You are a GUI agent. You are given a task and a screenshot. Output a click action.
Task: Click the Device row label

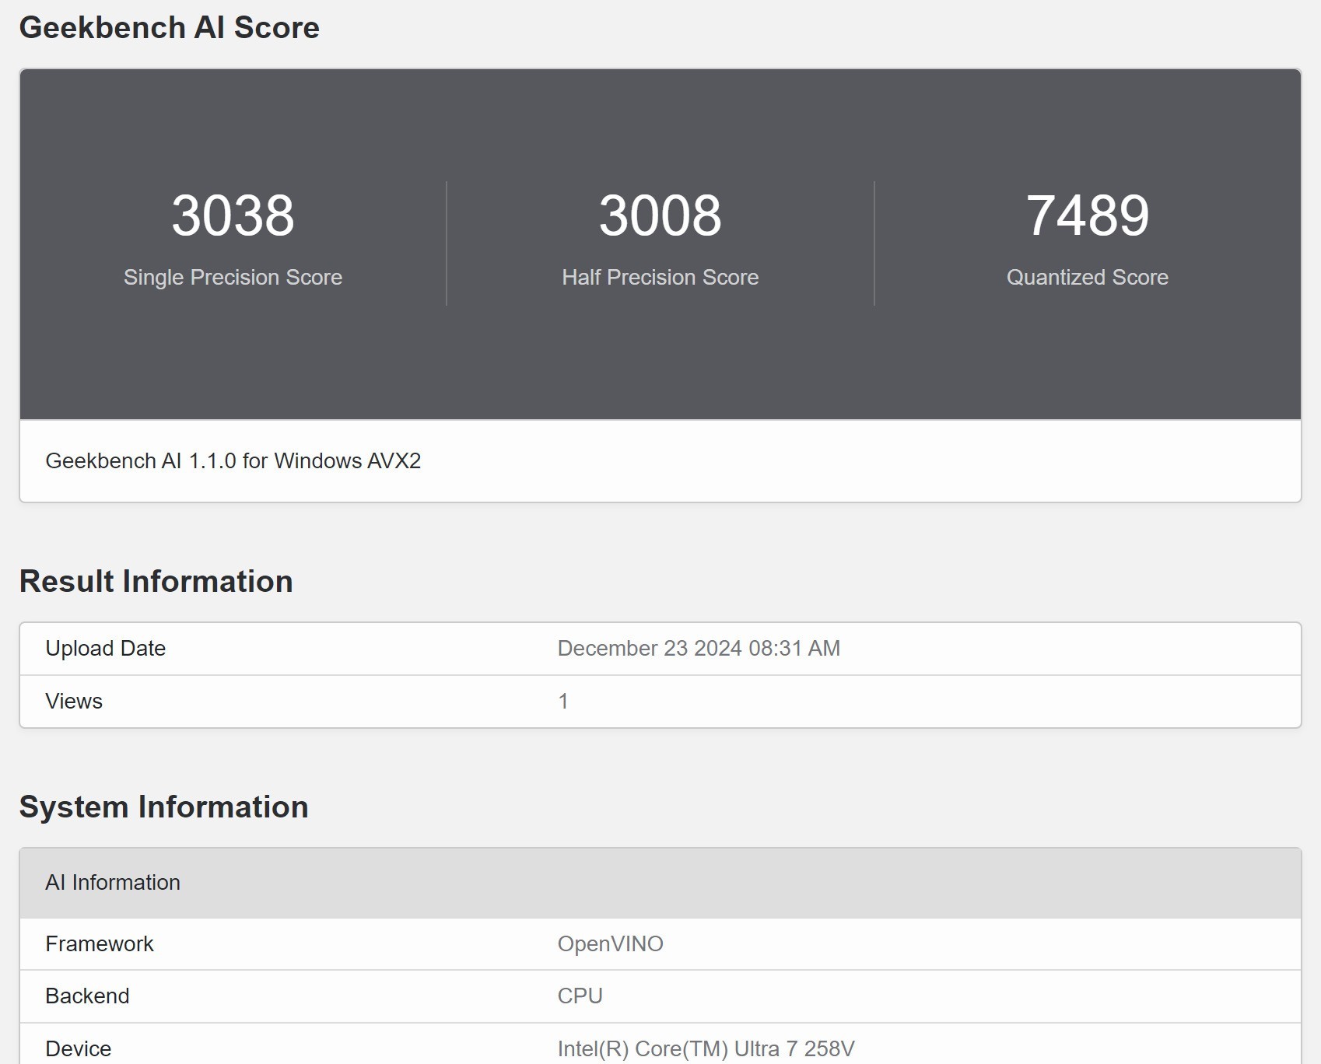78,1048
